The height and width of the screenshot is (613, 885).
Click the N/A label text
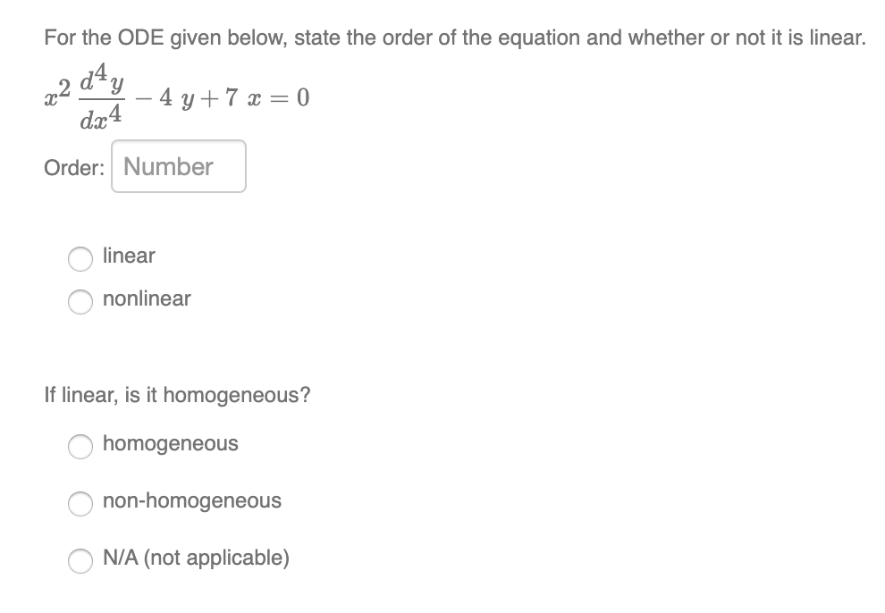pos(197,558)
